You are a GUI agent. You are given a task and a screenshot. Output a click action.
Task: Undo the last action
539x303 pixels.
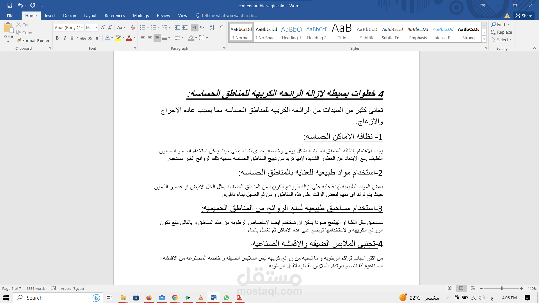click(x=20, y=5)
